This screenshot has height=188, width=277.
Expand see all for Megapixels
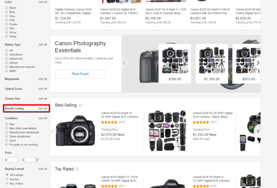pos(43,79)
